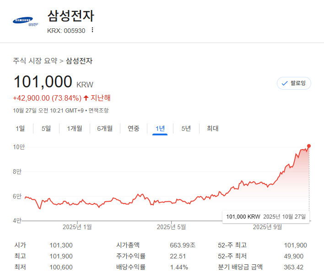Screen dimensions: 324x279
Task: Click the 삼성전자 breadcrumb text
Action: point(79,61)
